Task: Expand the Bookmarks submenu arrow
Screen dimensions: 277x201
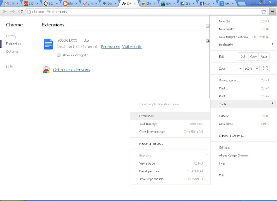Action: coord(273,44)
